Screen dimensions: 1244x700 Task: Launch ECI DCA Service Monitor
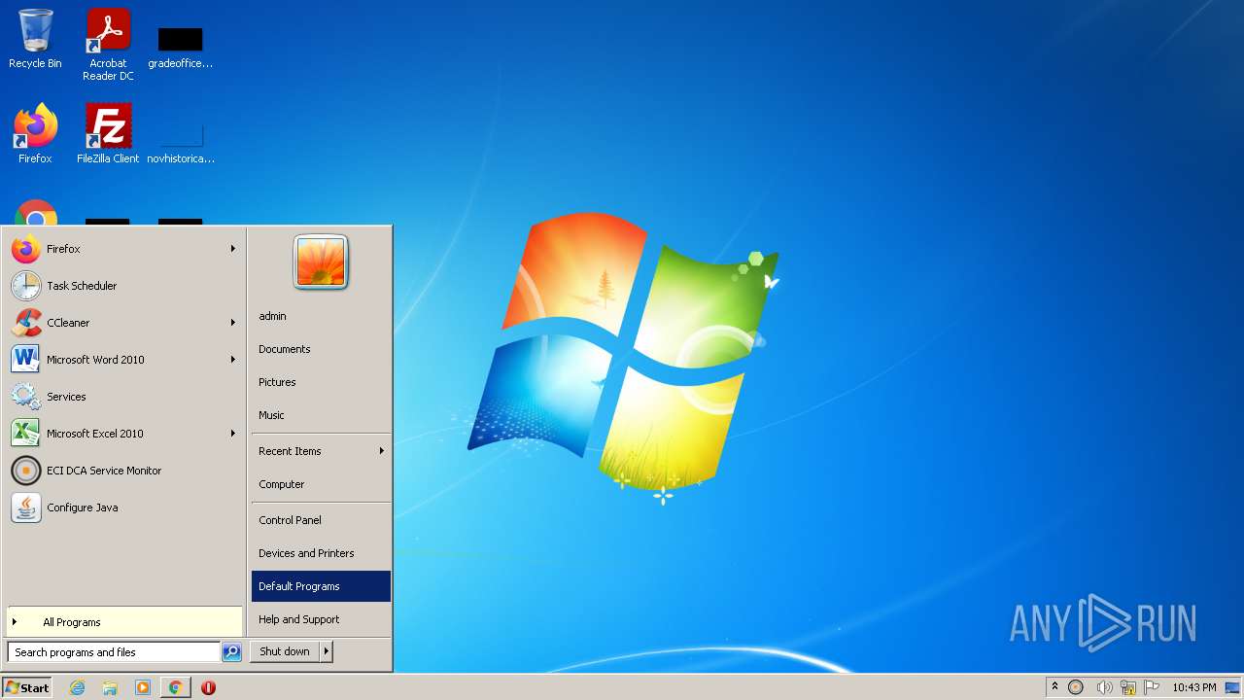point(124,471)
